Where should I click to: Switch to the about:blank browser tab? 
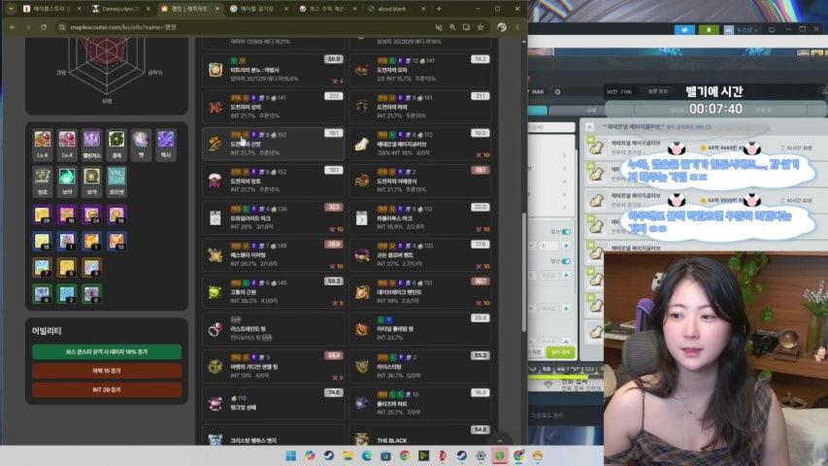pos(397,9)
